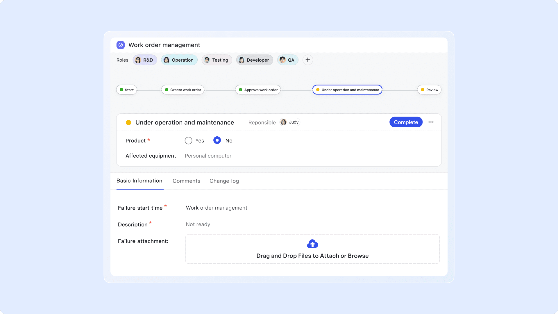Open the Change log tab
558x314 pixels.
(x=224, y=181)
